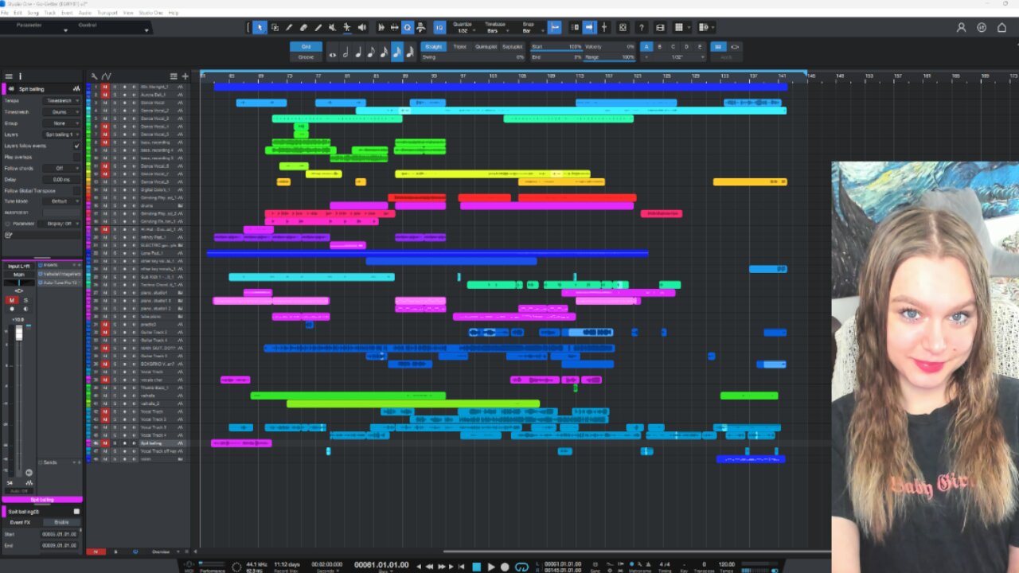Adjust the channel volume fader
The width and height of the screenshot is (1019, 573).
pos(19,333)
